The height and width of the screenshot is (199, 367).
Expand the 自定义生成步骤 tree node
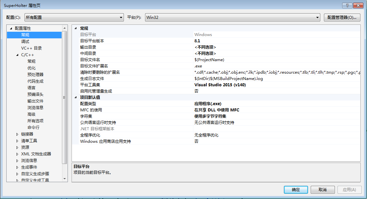tap(17, 174)
